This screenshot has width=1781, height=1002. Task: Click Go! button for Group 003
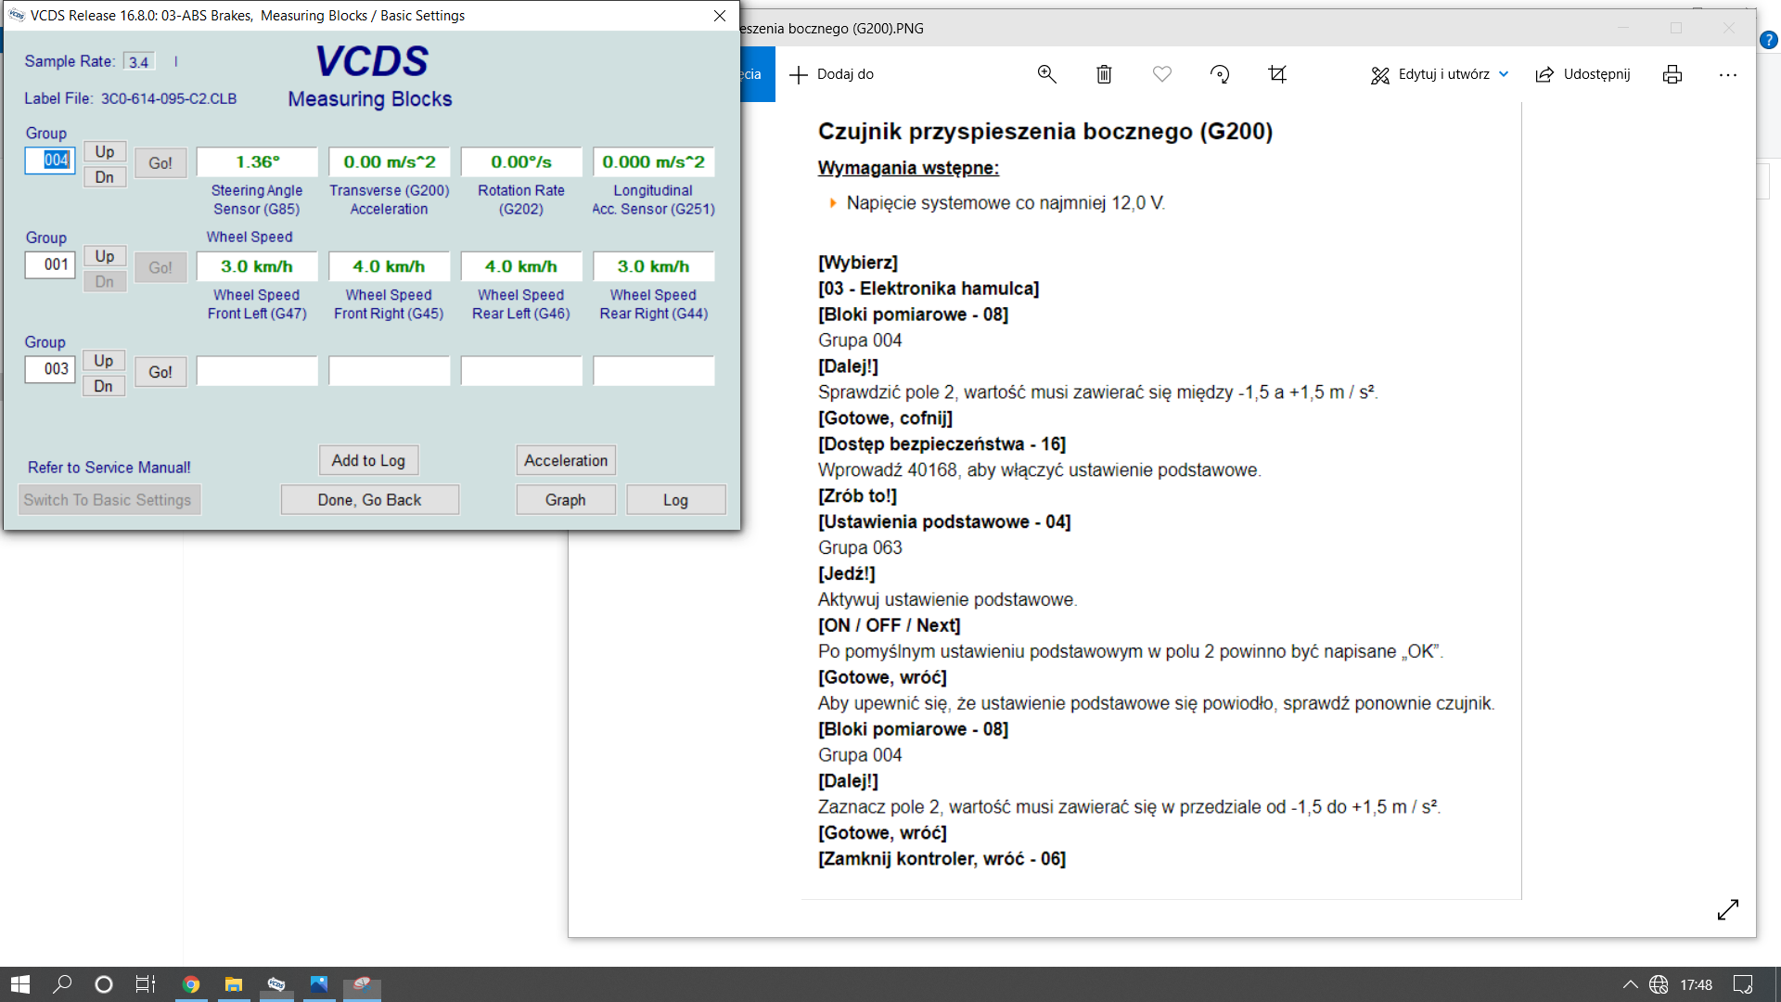coord(160,372)
